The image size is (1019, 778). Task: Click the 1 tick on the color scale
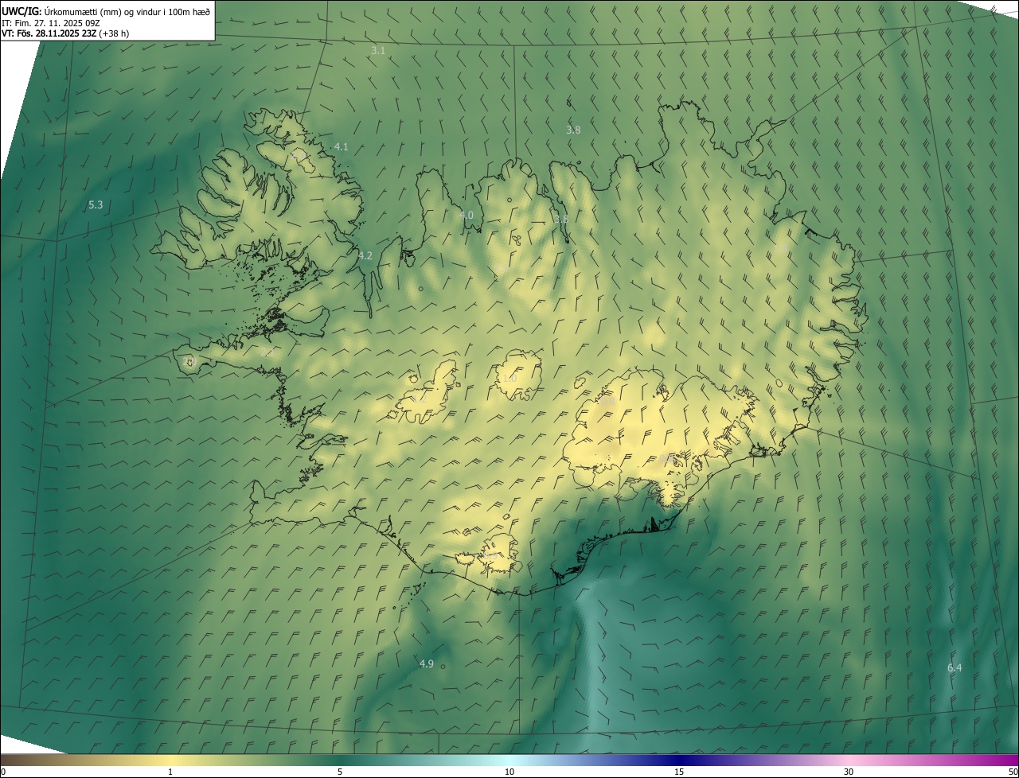170,772
